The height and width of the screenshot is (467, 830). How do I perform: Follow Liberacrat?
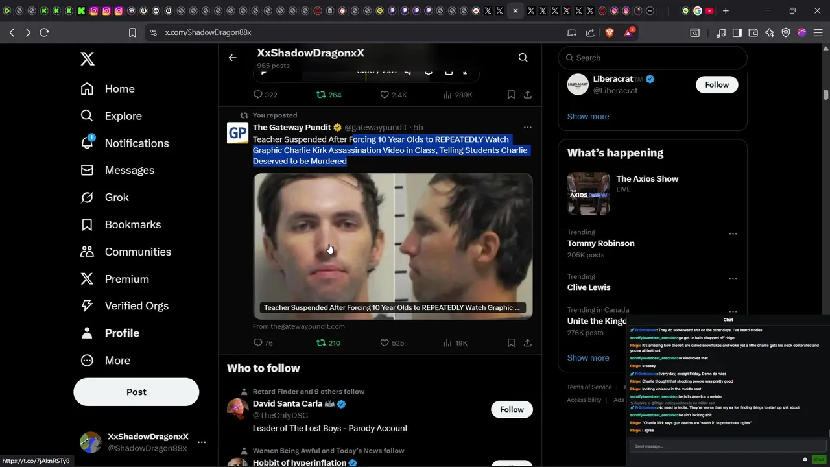[x=717, y=85]
